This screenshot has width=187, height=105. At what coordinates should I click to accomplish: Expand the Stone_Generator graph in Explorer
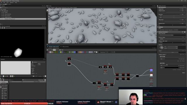(x=2, y=14)
